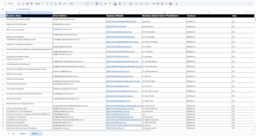Screen dimensions: 256x136
Task: Open the melbournechiropractic.com link
Action: [120, 37]
